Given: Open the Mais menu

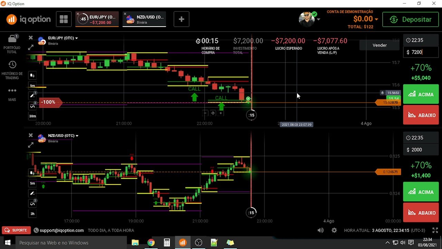Looking at the screenshot, I should coord(12,94).
